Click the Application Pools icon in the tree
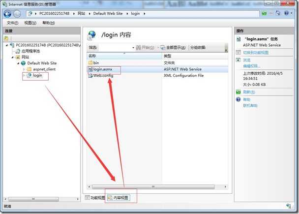 (18, 51)
